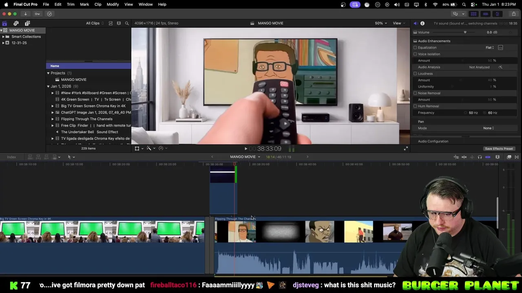Click the Import Media arrow button
This screenshot has height=293, width=522.
tap(25, 14)
